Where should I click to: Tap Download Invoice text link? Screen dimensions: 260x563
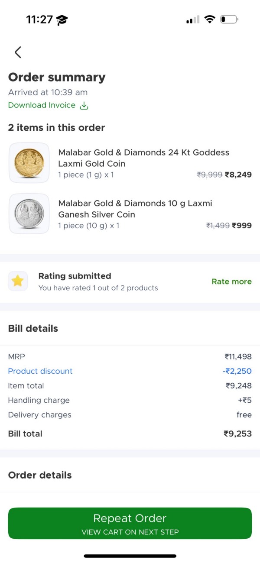coord(42,105)
